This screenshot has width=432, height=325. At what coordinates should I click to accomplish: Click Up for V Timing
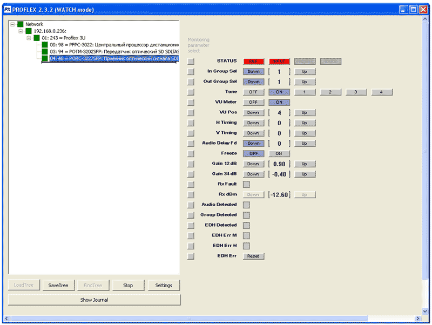[x=305, y=133]
